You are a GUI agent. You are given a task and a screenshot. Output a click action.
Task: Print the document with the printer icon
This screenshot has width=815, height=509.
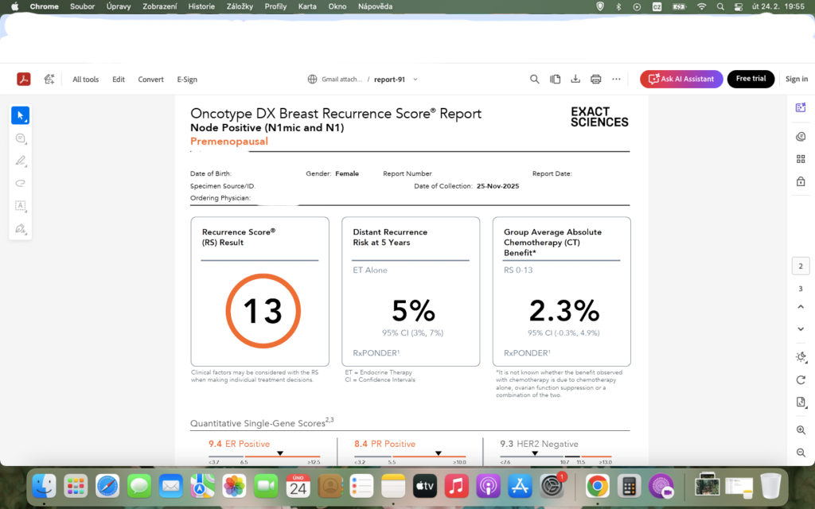(595, 80)
